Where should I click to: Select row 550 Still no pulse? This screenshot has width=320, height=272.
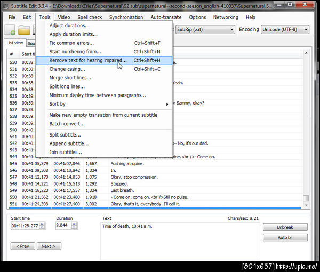coord(155,197)
